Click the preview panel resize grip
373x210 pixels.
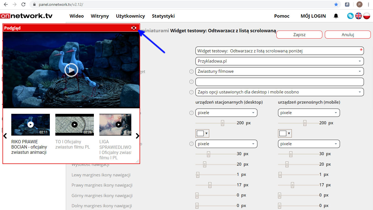coord(137,161)
